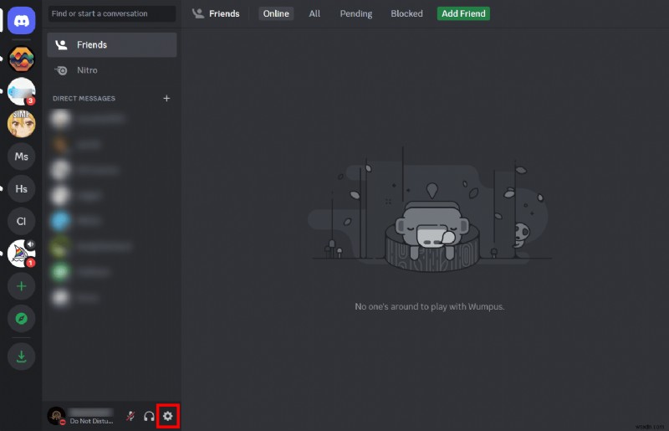The width and height of the screenshot is (669, 431).
Task: Click the Download Apps icon
Action: pyautogui.click(x=22, y=357)
